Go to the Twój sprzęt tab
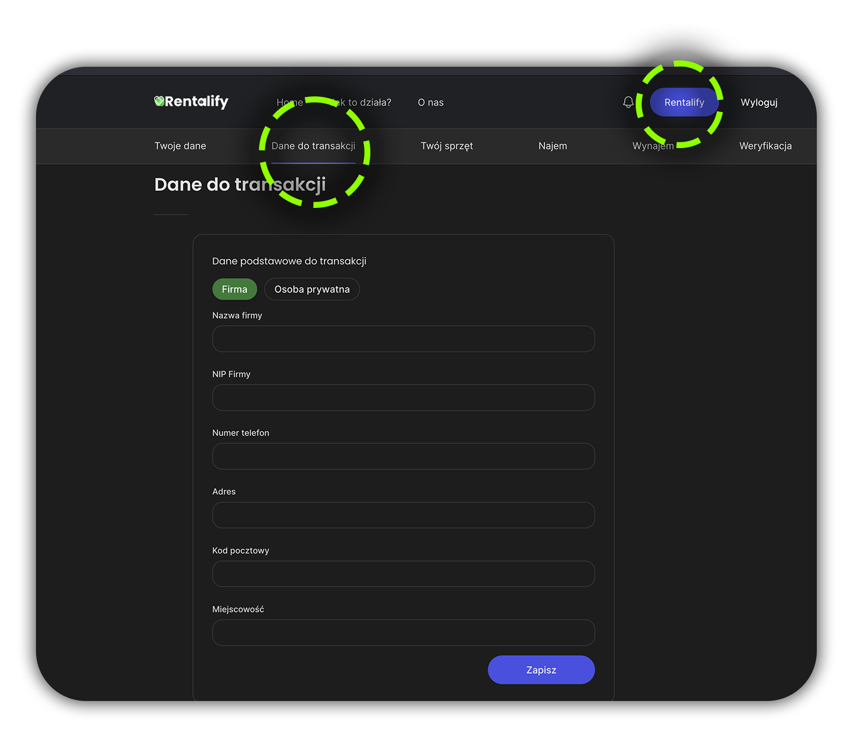Image resolution: width=865 pixels, height=737 pixels. [x=446, y=146]
